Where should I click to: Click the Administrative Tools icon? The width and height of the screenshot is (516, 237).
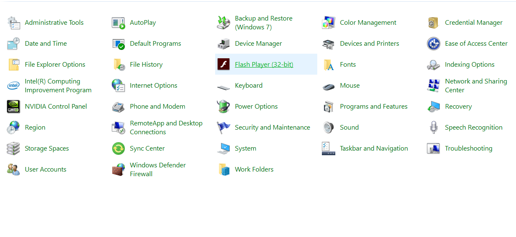click(13, 23)
